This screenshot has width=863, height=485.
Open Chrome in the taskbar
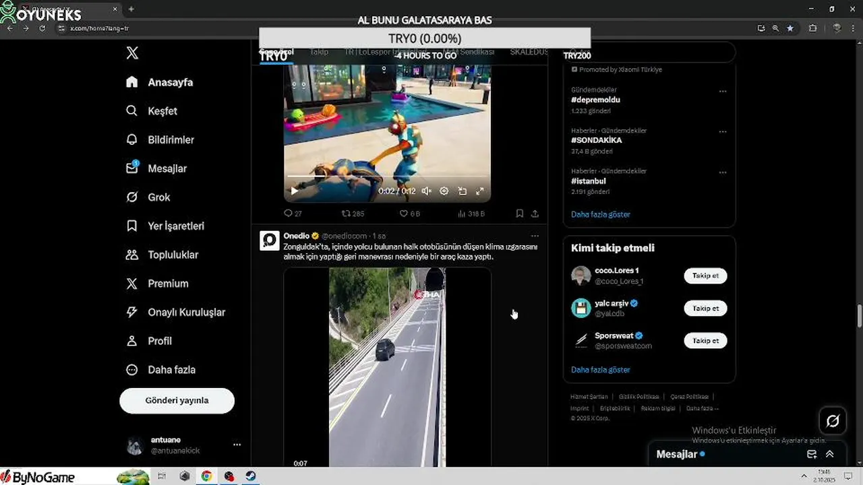206,476
